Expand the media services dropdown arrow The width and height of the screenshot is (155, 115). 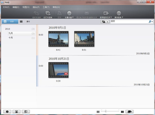122,17
